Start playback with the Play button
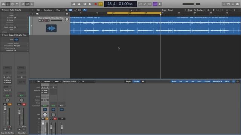Image resolution: width=241 pixels, height=135 pixels. click(x=90, y=4)
